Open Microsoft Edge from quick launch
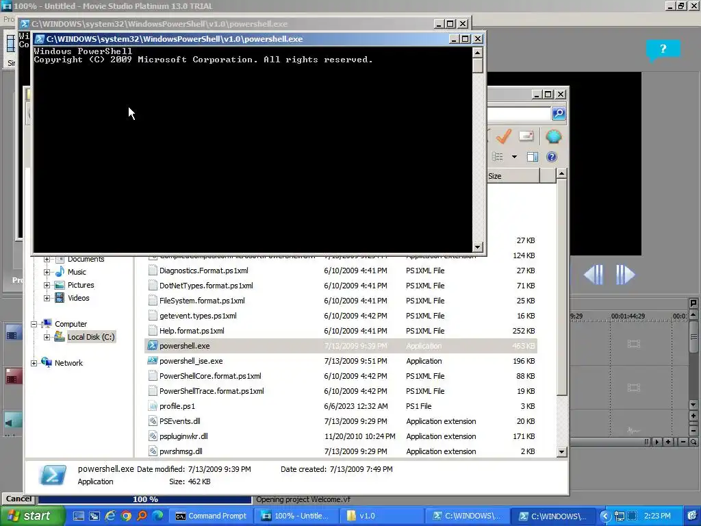Image resolution: width=701 pixels, height=526 pixels. (x=158, y=516)
